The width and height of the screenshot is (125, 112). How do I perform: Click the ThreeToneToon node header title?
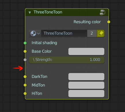pyautogui.click(x=48, y=12)
